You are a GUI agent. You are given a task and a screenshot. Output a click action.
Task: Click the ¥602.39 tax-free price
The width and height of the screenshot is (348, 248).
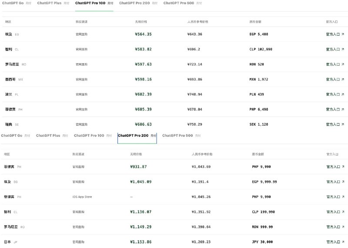143,94
